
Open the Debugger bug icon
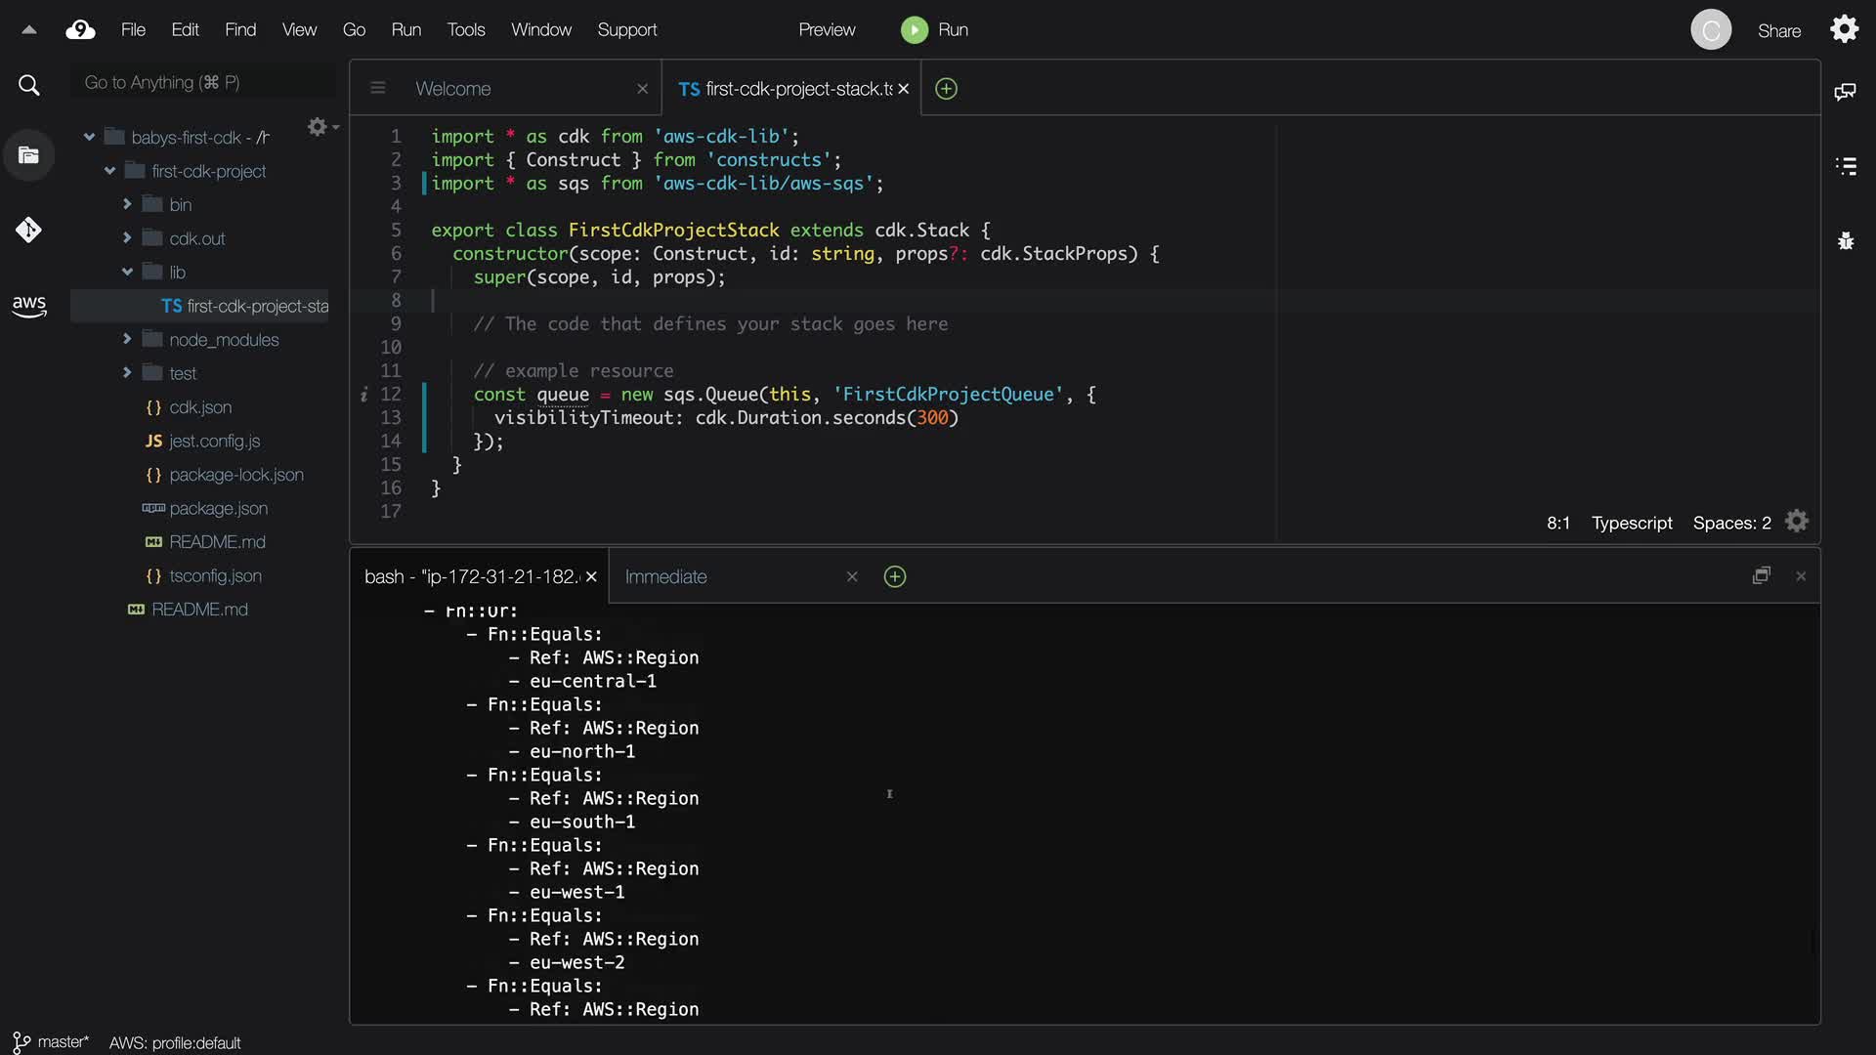pyautogui.click(x=1845, y=241)
